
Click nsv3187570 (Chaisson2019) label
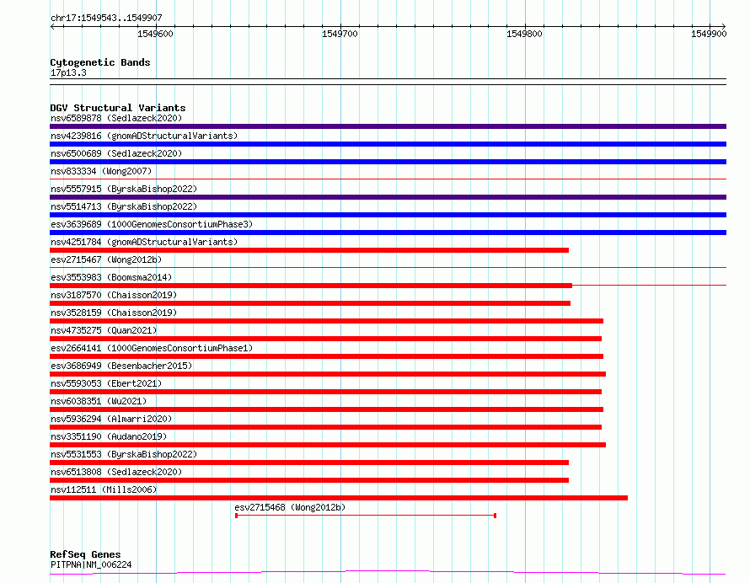click(x=114, y=295)
